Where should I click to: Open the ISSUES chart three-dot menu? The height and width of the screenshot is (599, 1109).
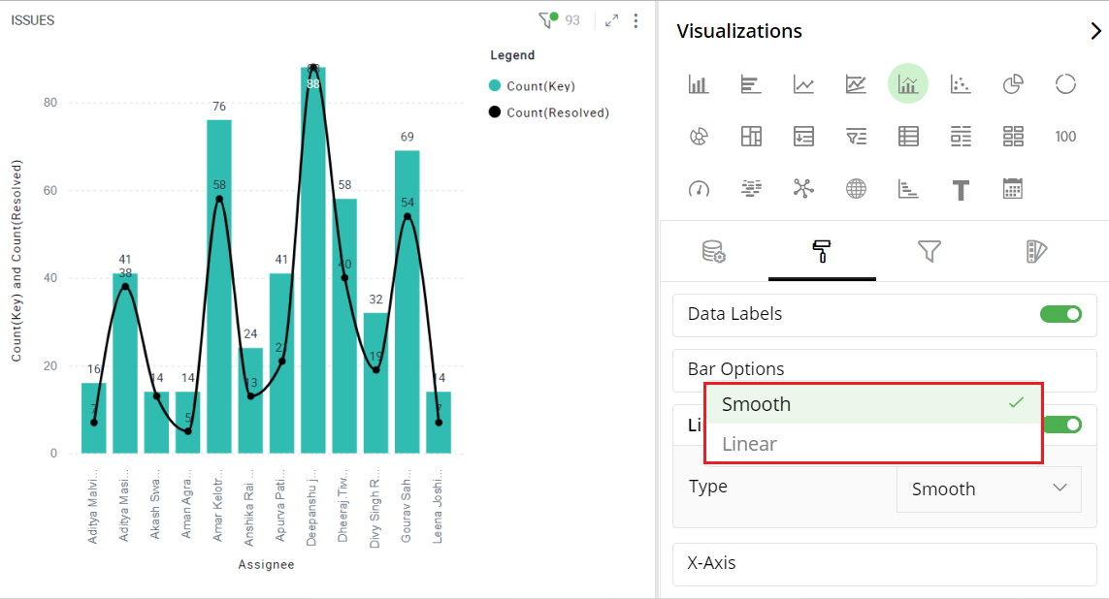coord(636,20)
